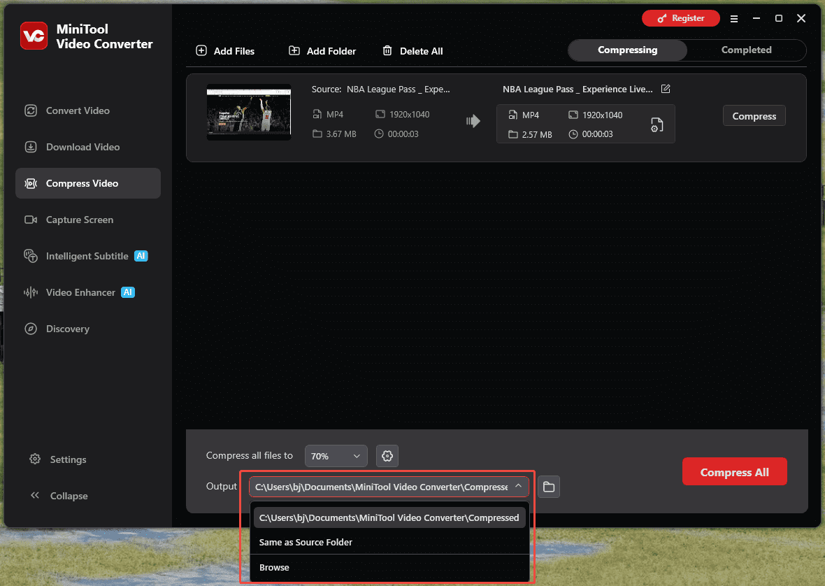Click Add Folder button
This screenshot has height=586, width=825.
click(x=322, y=51)
